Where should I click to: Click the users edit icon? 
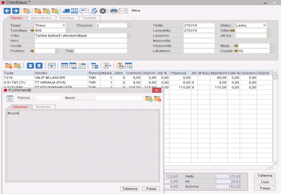click(94, 11)
